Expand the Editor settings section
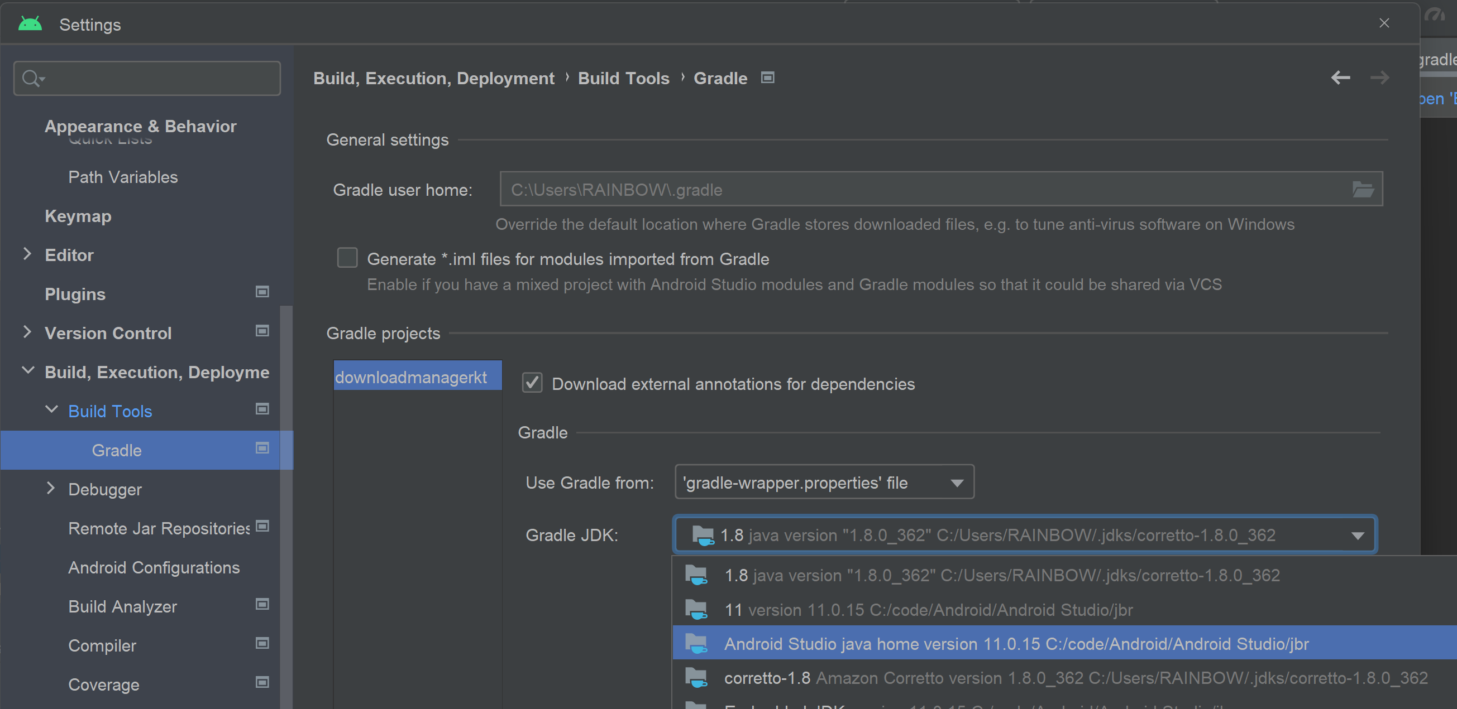The image size is (1457, 709). (x=27, y=254)
